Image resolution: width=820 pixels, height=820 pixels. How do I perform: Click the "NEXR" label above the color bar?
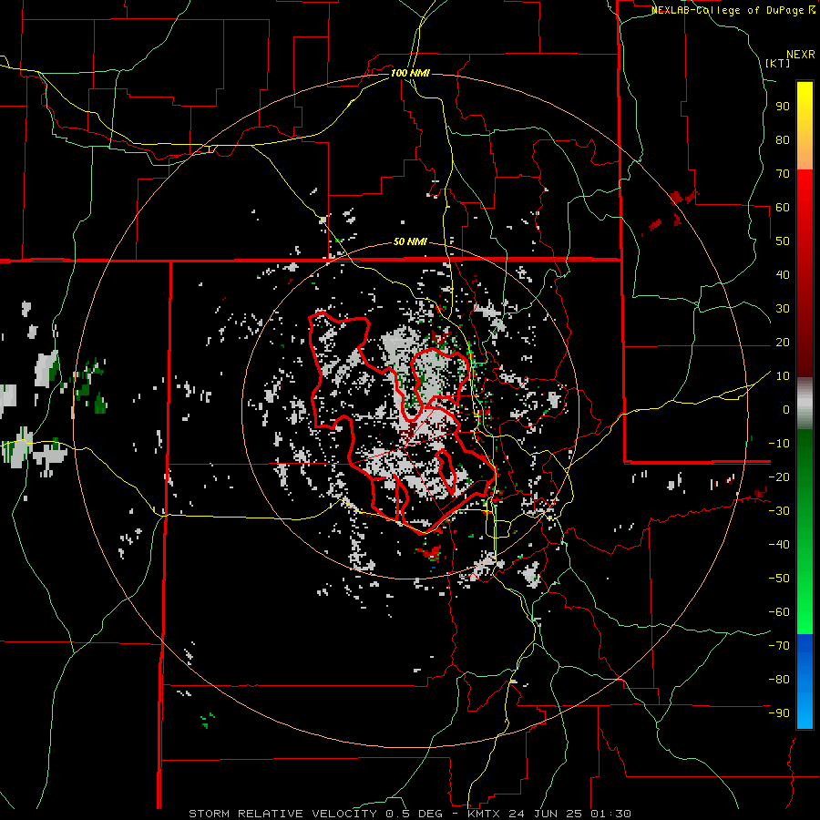(x=801, y=55)
